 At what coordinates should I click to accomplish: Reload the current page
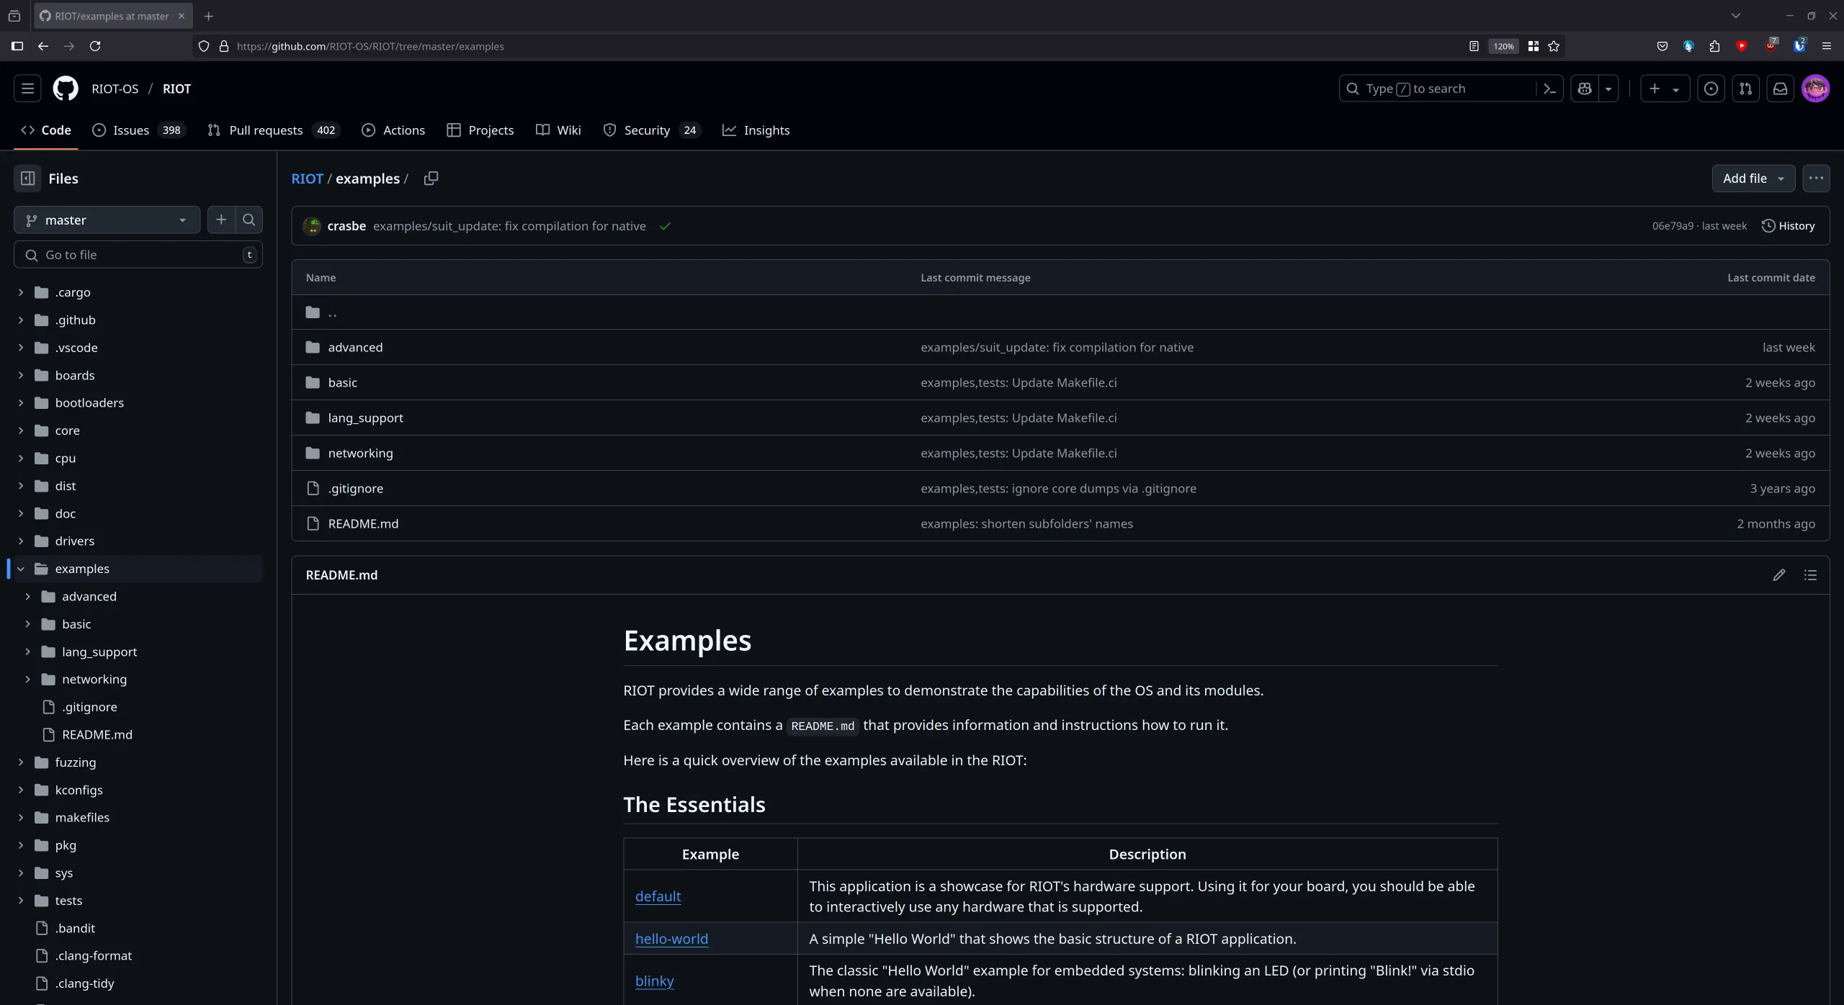tap(95, 46)
